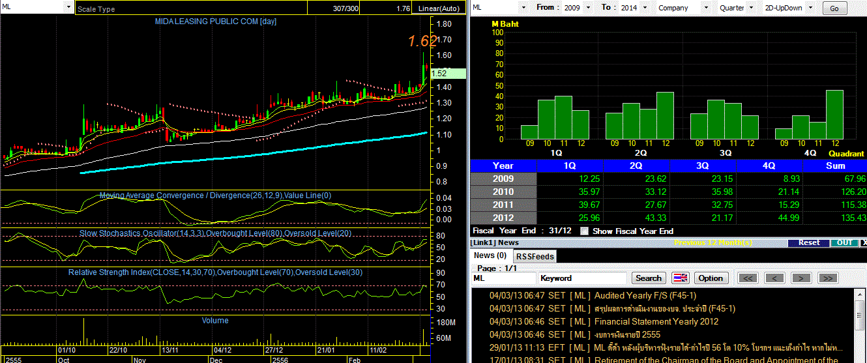The width and height of the screenshot is (867, 363).
Task: Click the OUT button
Action: click(845, 242)
